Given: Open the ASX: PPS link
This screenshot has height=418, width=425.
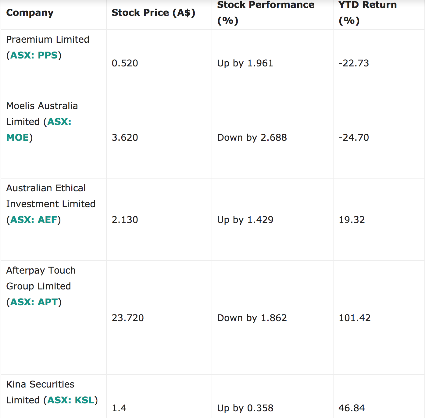Looking at the screenshot, I should point(34,55).
